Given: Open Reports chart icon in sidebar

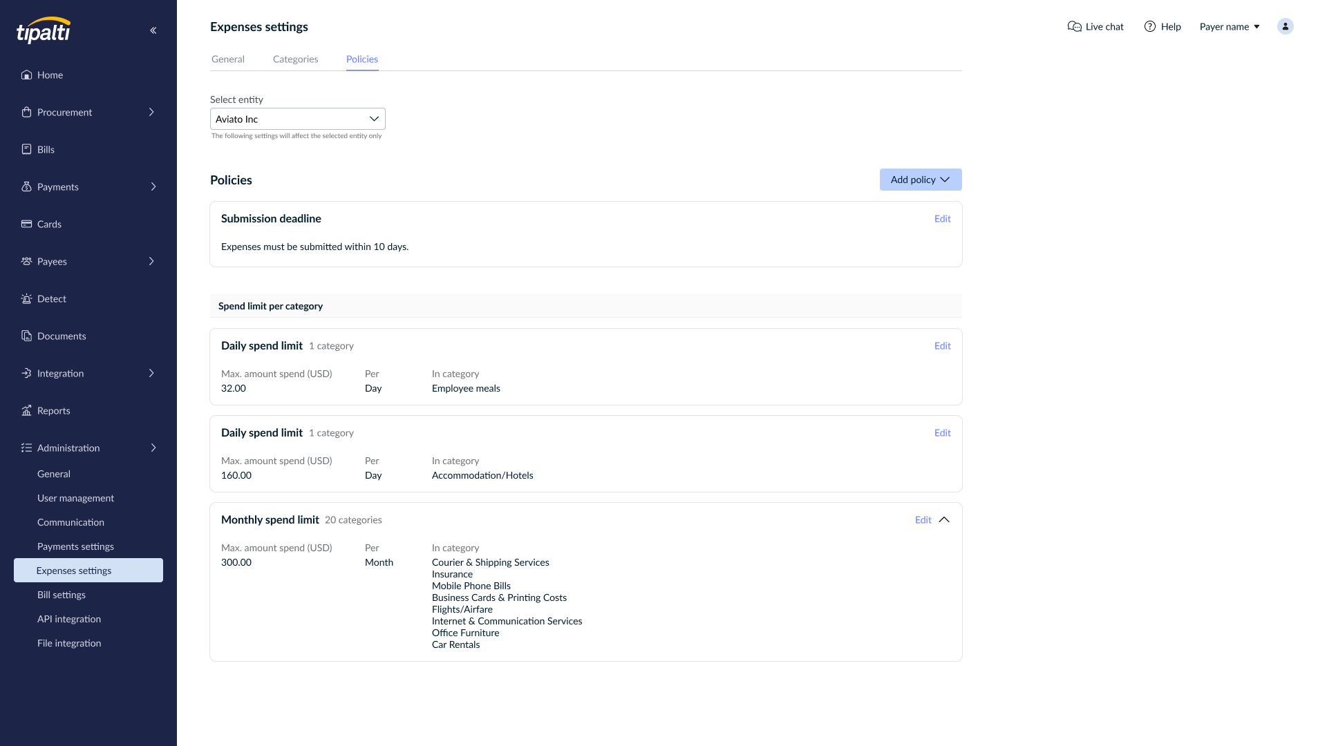Looking at the screenshot, I should (x=26, y=410).
